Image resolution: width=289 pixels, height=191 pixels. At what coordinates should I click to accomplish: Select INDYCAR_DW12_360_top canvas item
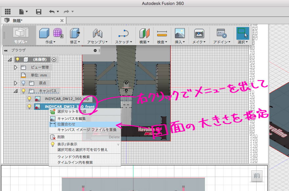[67, 99]
